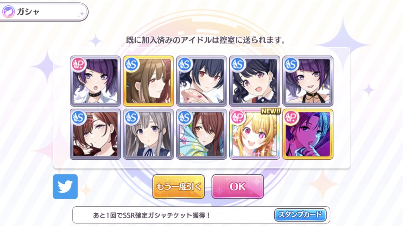
Task: Select the gold-framed brown-haired idol card
Action: point(148,81)
